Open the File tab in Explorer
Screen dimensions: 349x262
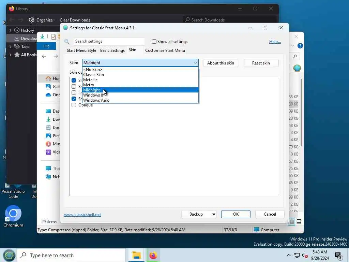point(46,46)
